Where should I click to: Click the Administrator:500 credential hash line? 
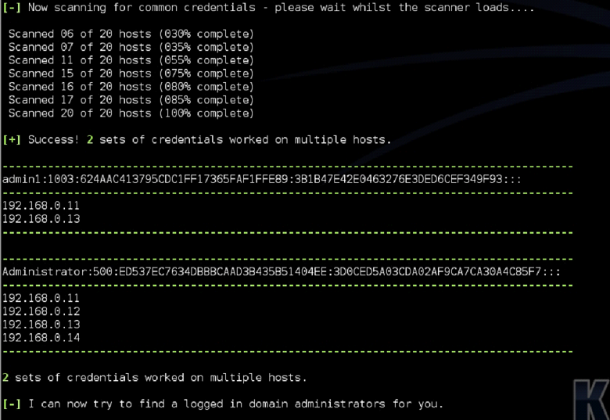point(286,271)
